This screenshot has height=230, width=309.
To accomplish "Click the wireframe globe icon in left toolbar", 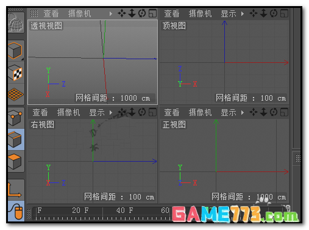I will pos(16,23).
